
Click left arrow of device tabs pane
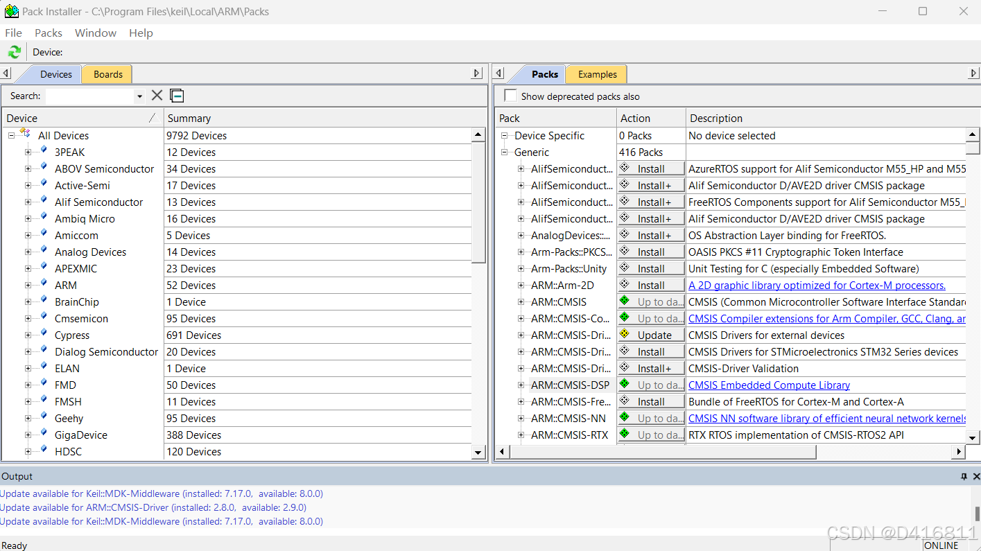coord(6,73)
